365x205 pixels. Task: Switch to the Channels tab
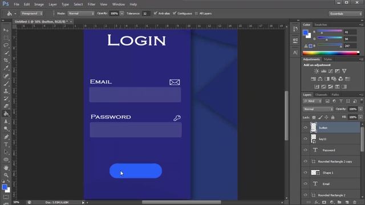point(322,95)
